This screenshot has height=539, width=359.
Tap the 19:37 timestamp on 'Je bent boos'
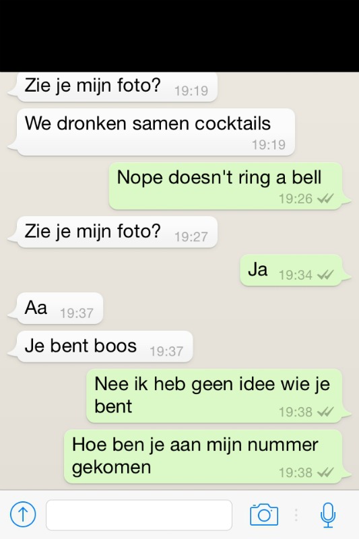(x=166, y=351)
